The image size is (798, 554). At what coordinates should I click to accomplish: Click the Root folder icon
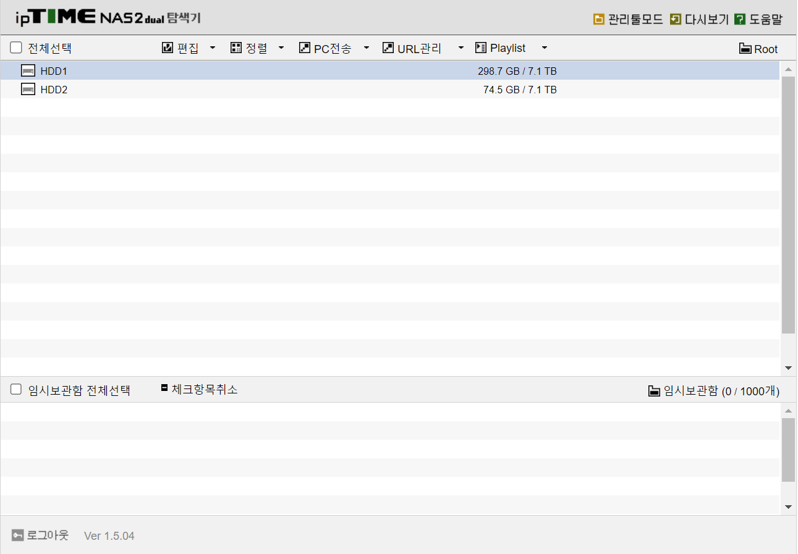745,49
